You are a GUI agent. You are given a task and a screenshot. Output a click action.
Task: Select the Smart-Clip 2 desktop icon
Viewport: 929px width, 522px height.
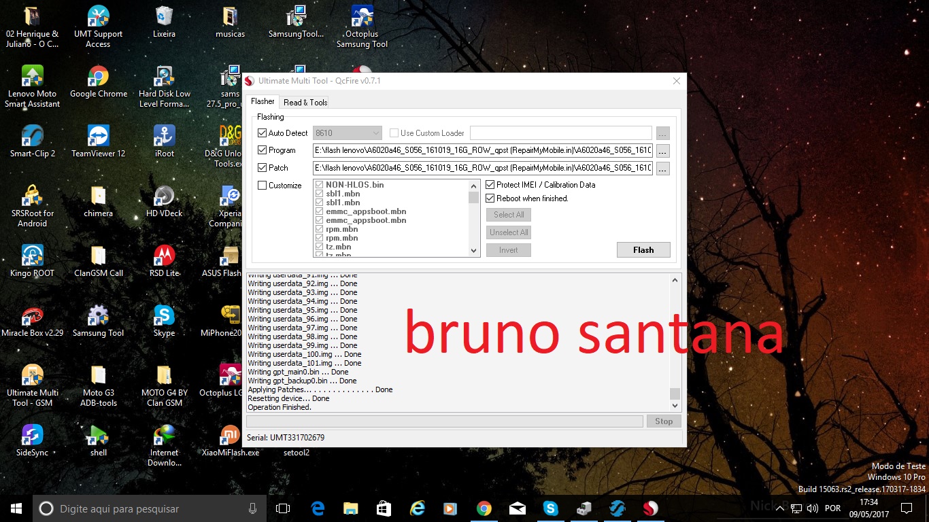(33, 142)
